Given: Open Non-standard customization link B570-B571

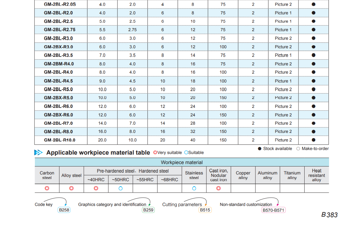Looking at the screenshot, I should (273, 210).
